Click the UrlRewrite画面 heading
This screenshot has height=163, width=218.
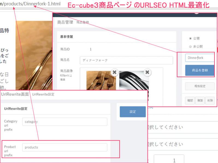pos(15,94)
